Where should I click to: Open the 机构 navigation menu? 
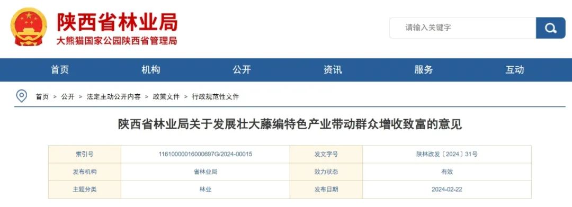point(150,69)
